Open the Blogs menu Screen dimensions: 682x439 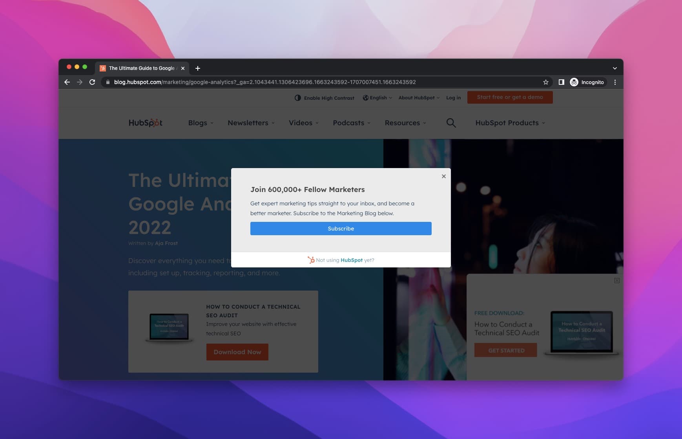[201, 123]
